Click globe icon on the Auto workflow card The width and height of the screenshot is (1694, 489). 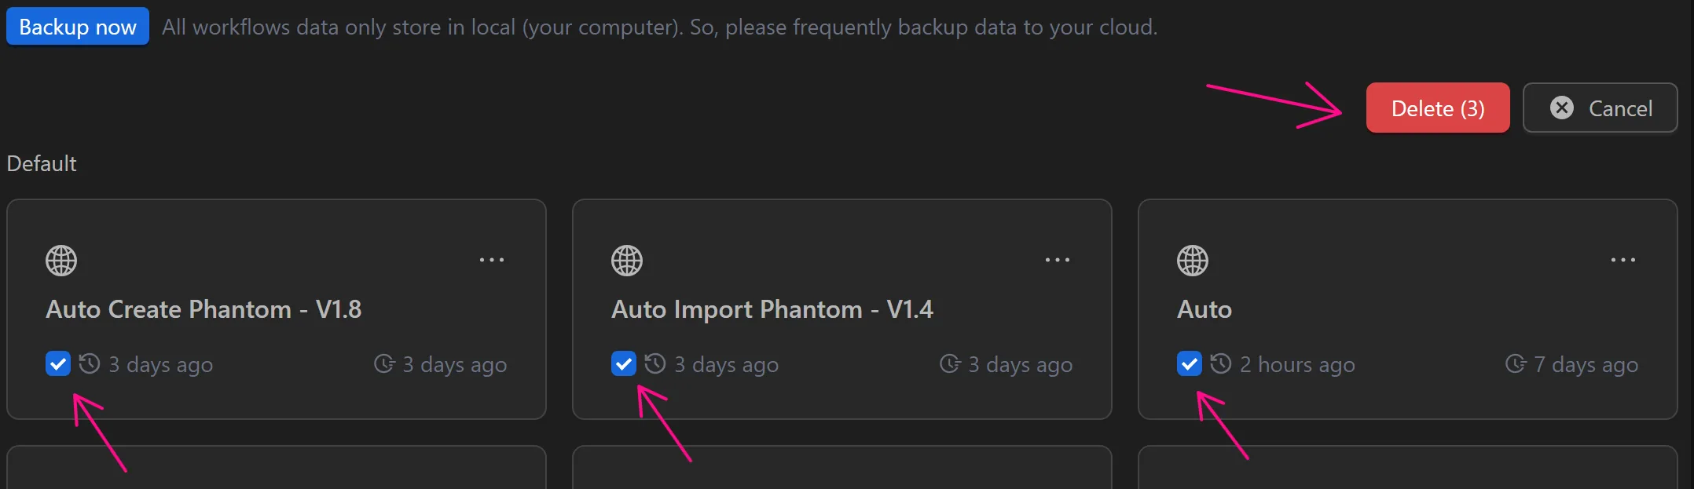pos(1193,261)
